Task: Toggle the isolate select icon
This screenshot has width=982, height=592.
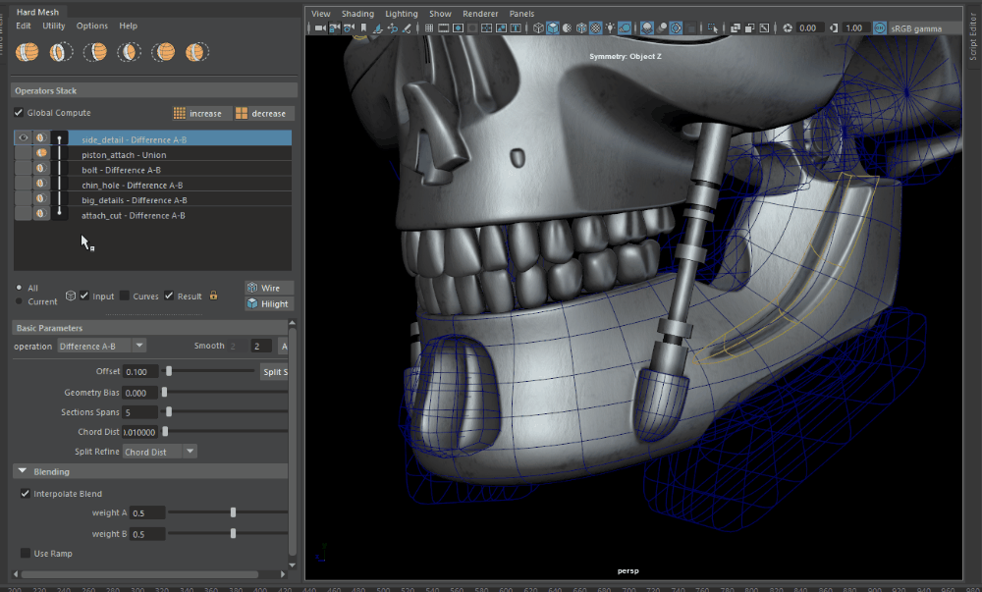Action: click(712, 28)
